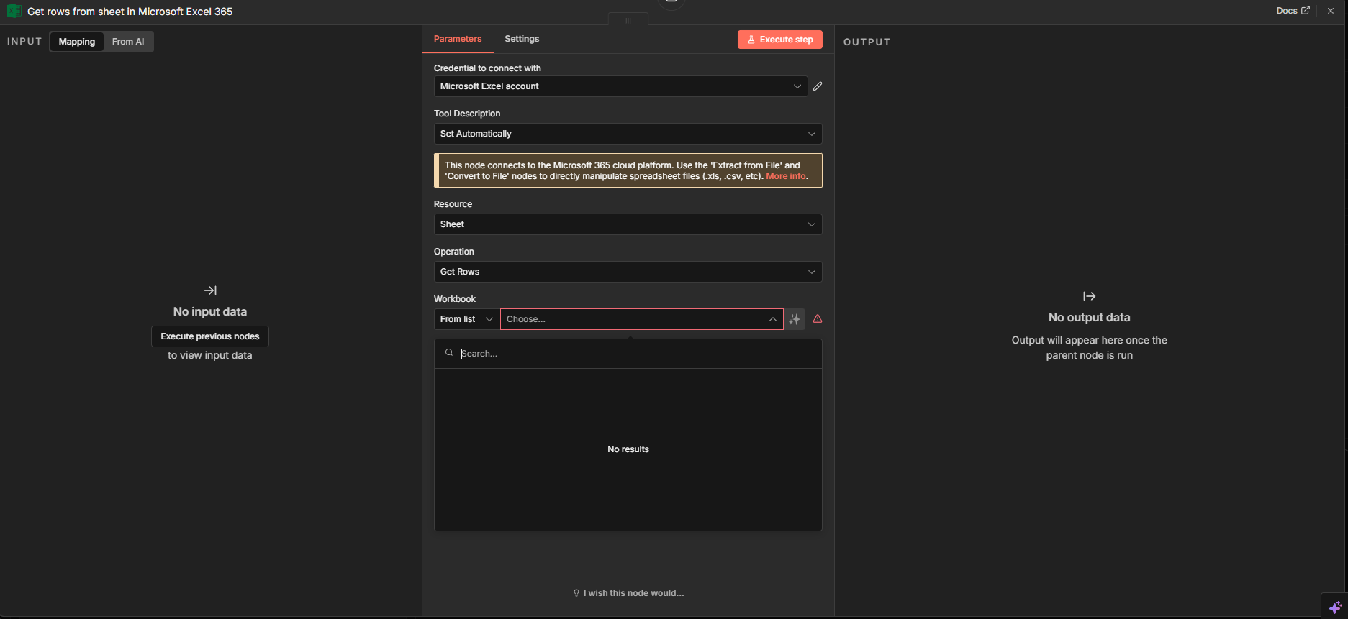Click the AI sparkle icon beside Workbook

point(795,319)
